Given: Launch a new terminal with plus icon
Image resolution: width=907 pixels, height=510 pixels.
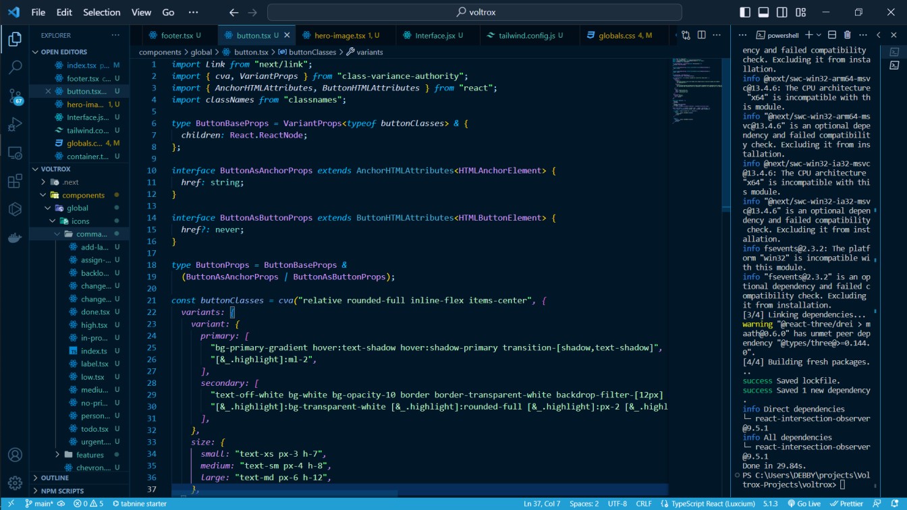Looking at the screenshot, I should 808,35.
